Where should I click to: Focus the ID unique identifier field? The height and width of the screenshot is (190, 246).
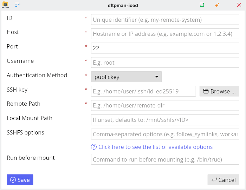coord(165,20)
